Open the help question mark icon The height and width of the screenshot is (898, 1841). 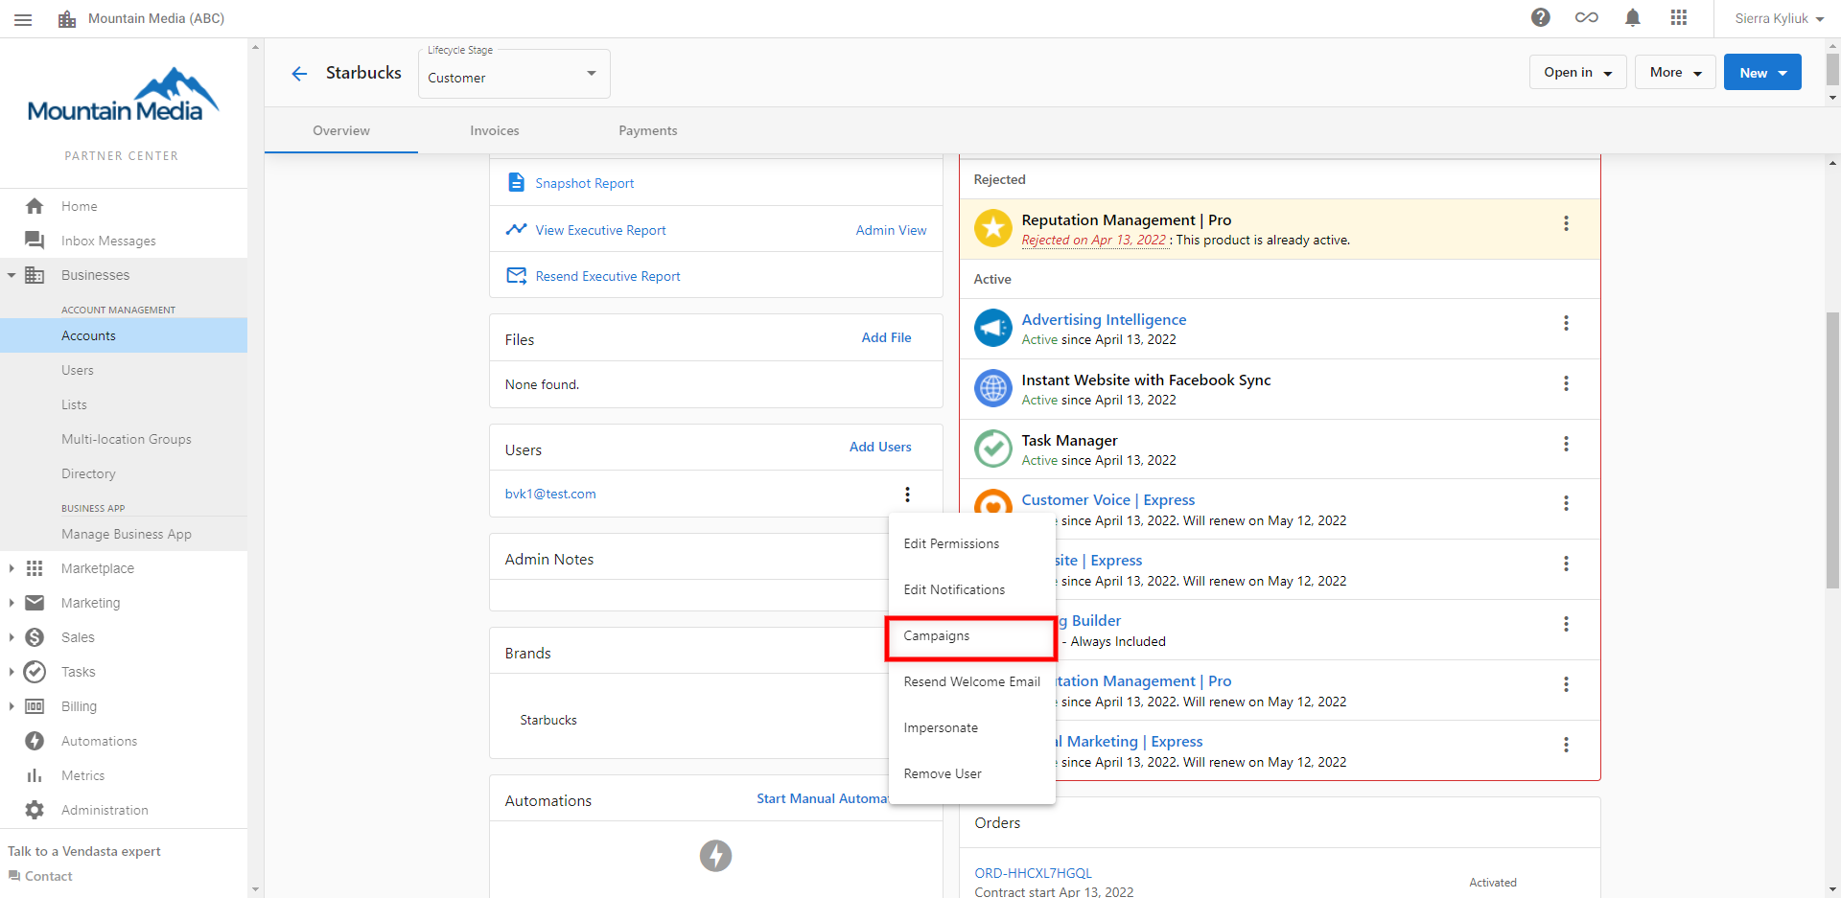click(1541, 17)
